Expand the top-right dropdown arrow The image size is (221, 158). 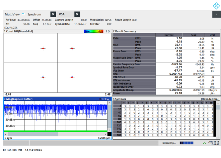(216, 14)
